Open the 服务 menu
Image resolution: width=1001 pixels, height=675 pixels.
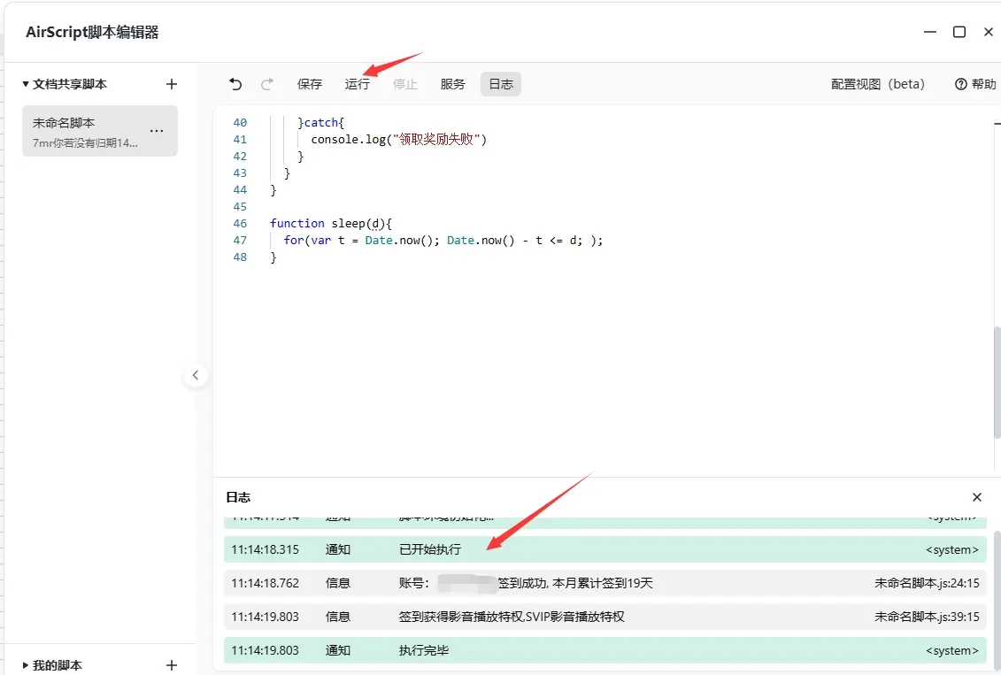point(452,84)
